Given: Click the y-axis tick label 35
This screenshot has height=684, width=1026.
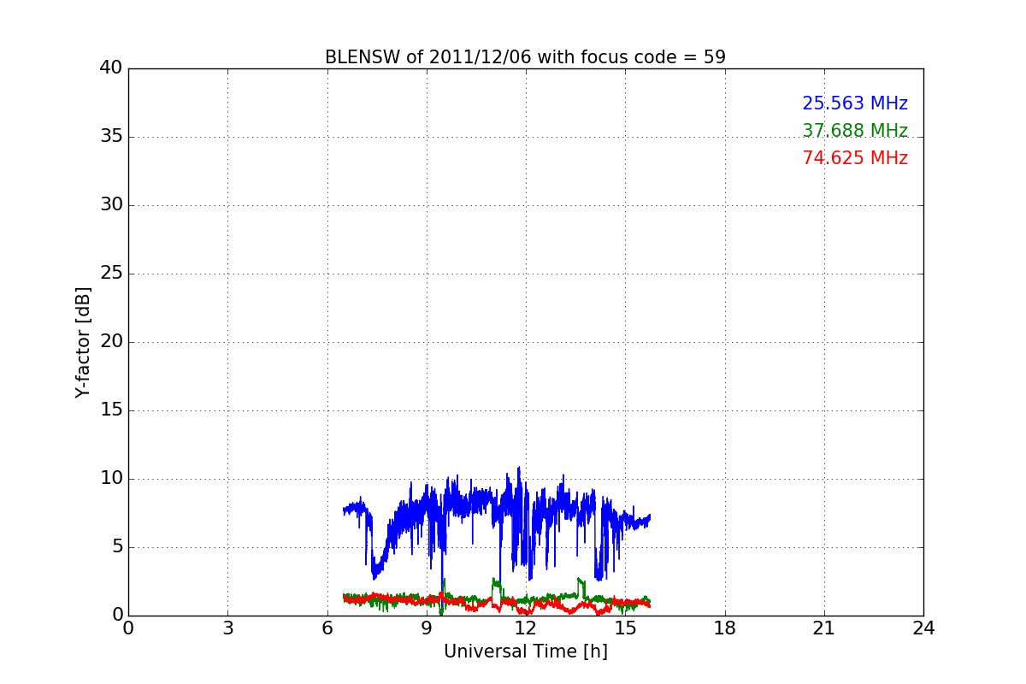Looking at the screenshot, I should click(x=111, y=137).
